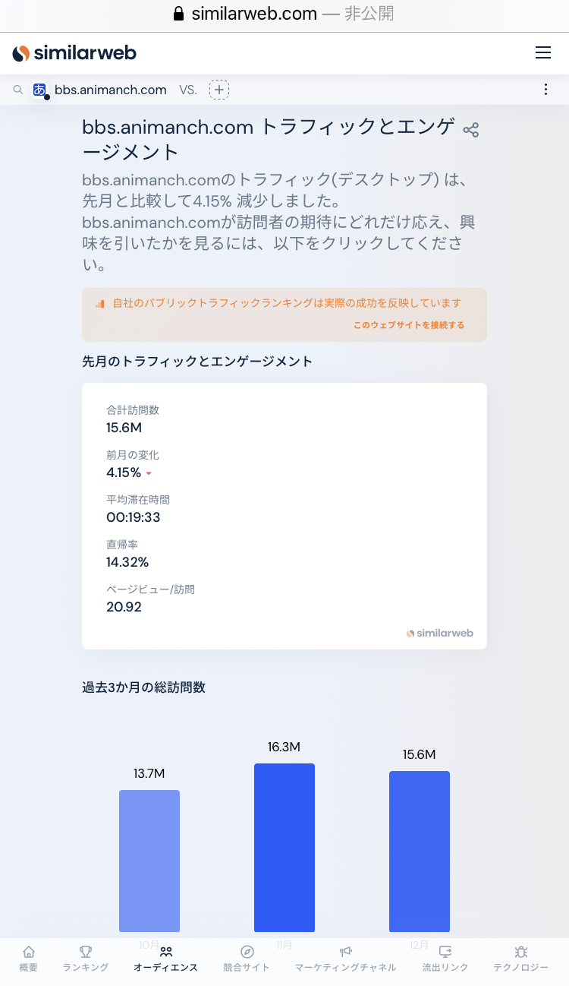
Task: Open the 流出リンク tab
Action: point(445,959)
